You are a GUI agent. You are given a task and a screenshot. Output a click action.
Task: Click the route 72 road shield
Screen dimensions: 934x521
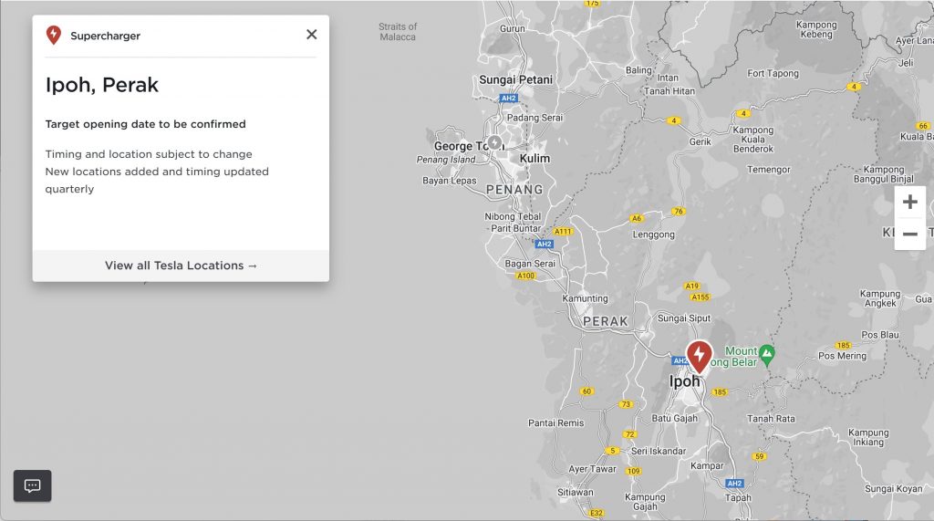point(629,434)
